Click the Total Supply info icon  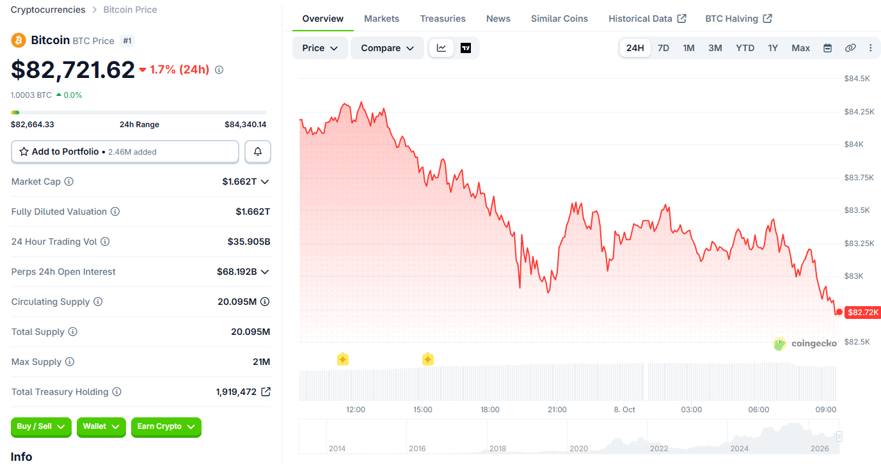pos(73,332)
